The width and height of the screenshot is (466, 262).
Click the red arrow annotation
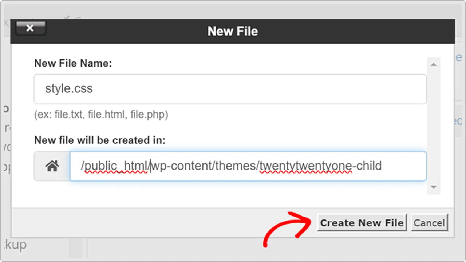288,227
